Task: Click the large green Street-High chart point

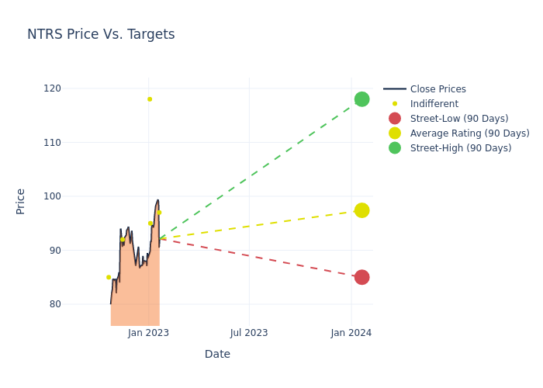Action: coord(361,99)
